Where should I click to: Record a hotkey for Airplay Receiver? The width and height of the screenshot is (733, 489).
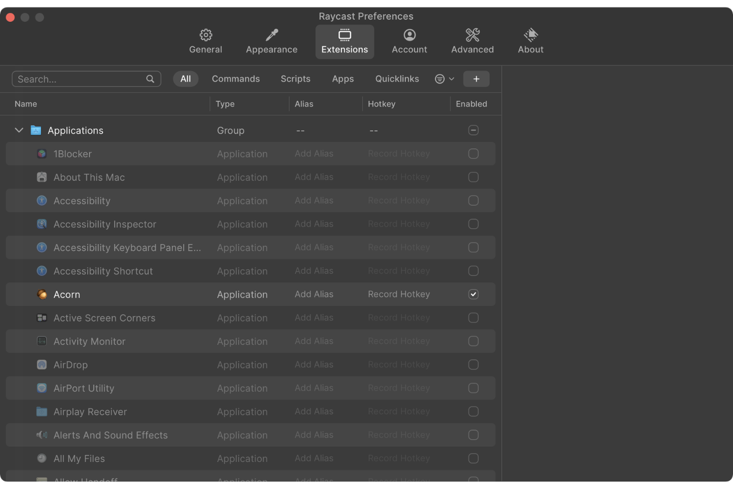399,412
